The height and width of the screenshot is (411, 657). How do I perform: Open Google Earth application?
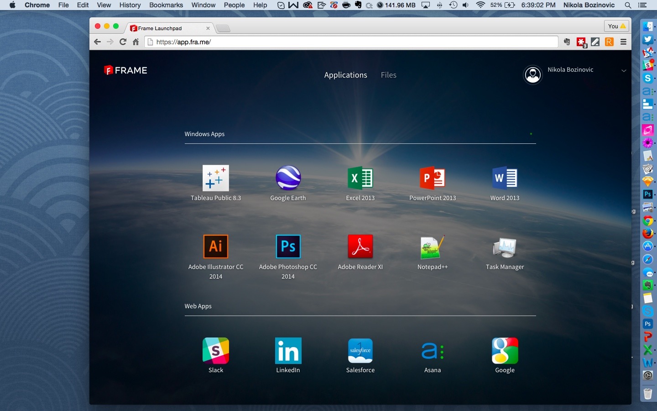coord(288,179)
